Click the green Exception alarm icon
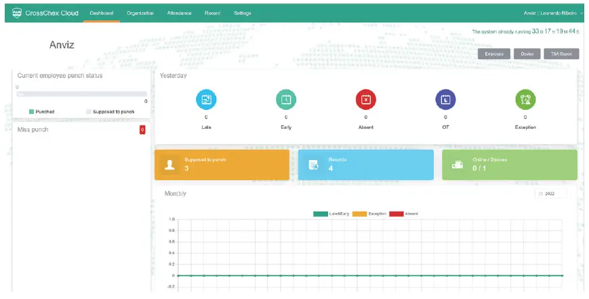Viewport: 589px width, 299px height. point(525,100)
